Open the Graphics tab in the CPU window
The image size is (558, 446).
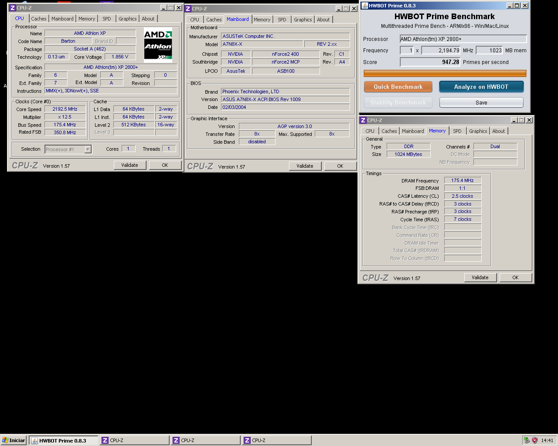point(128,19)
